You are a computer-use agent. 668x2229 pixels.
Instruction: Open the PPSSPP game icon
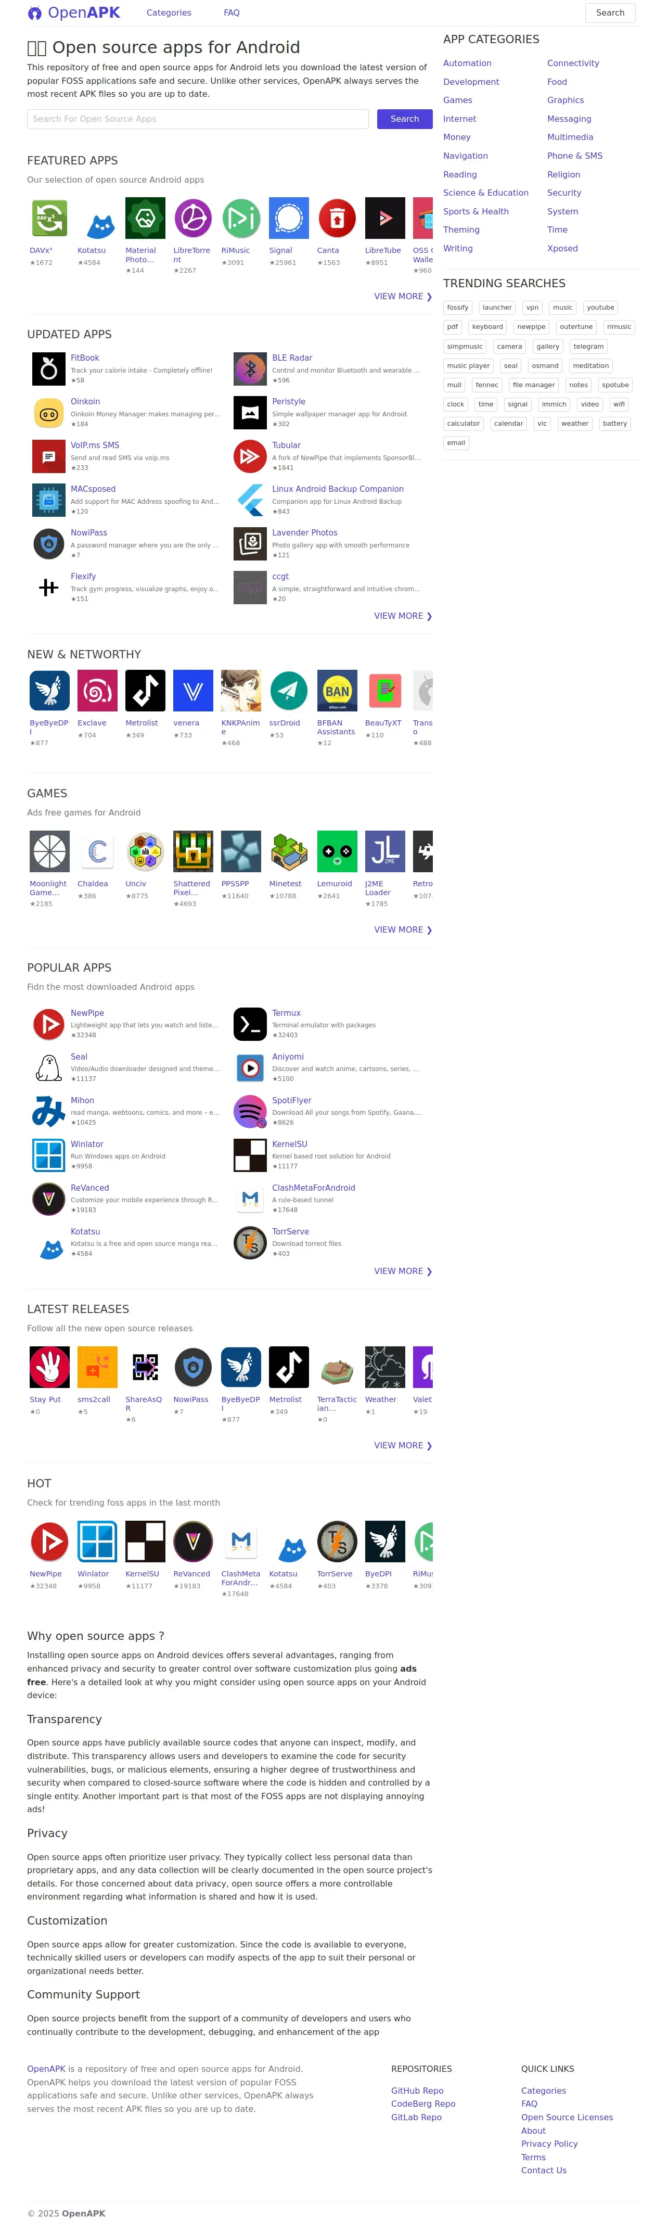[x=240, y=851]
